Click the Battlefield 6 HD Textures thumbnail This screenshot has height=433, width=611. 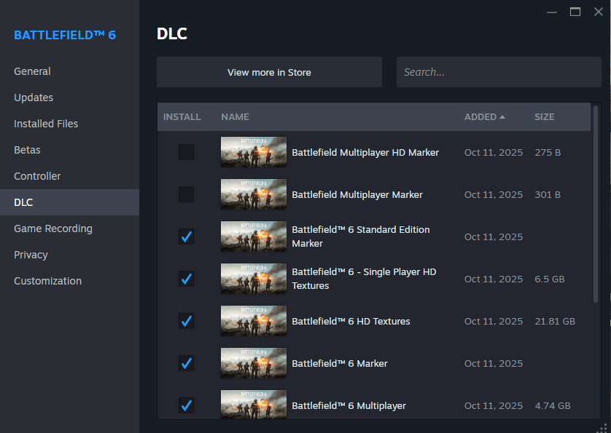pos(253,321)
